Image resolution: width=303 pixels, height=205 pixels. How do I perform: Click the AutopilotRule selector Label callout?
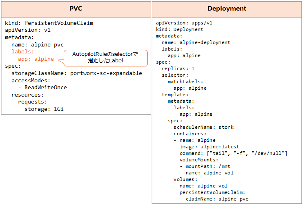pos(105,58)
